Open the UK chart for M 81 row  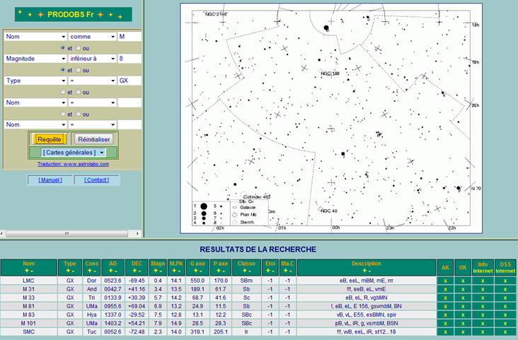point(463,307)
